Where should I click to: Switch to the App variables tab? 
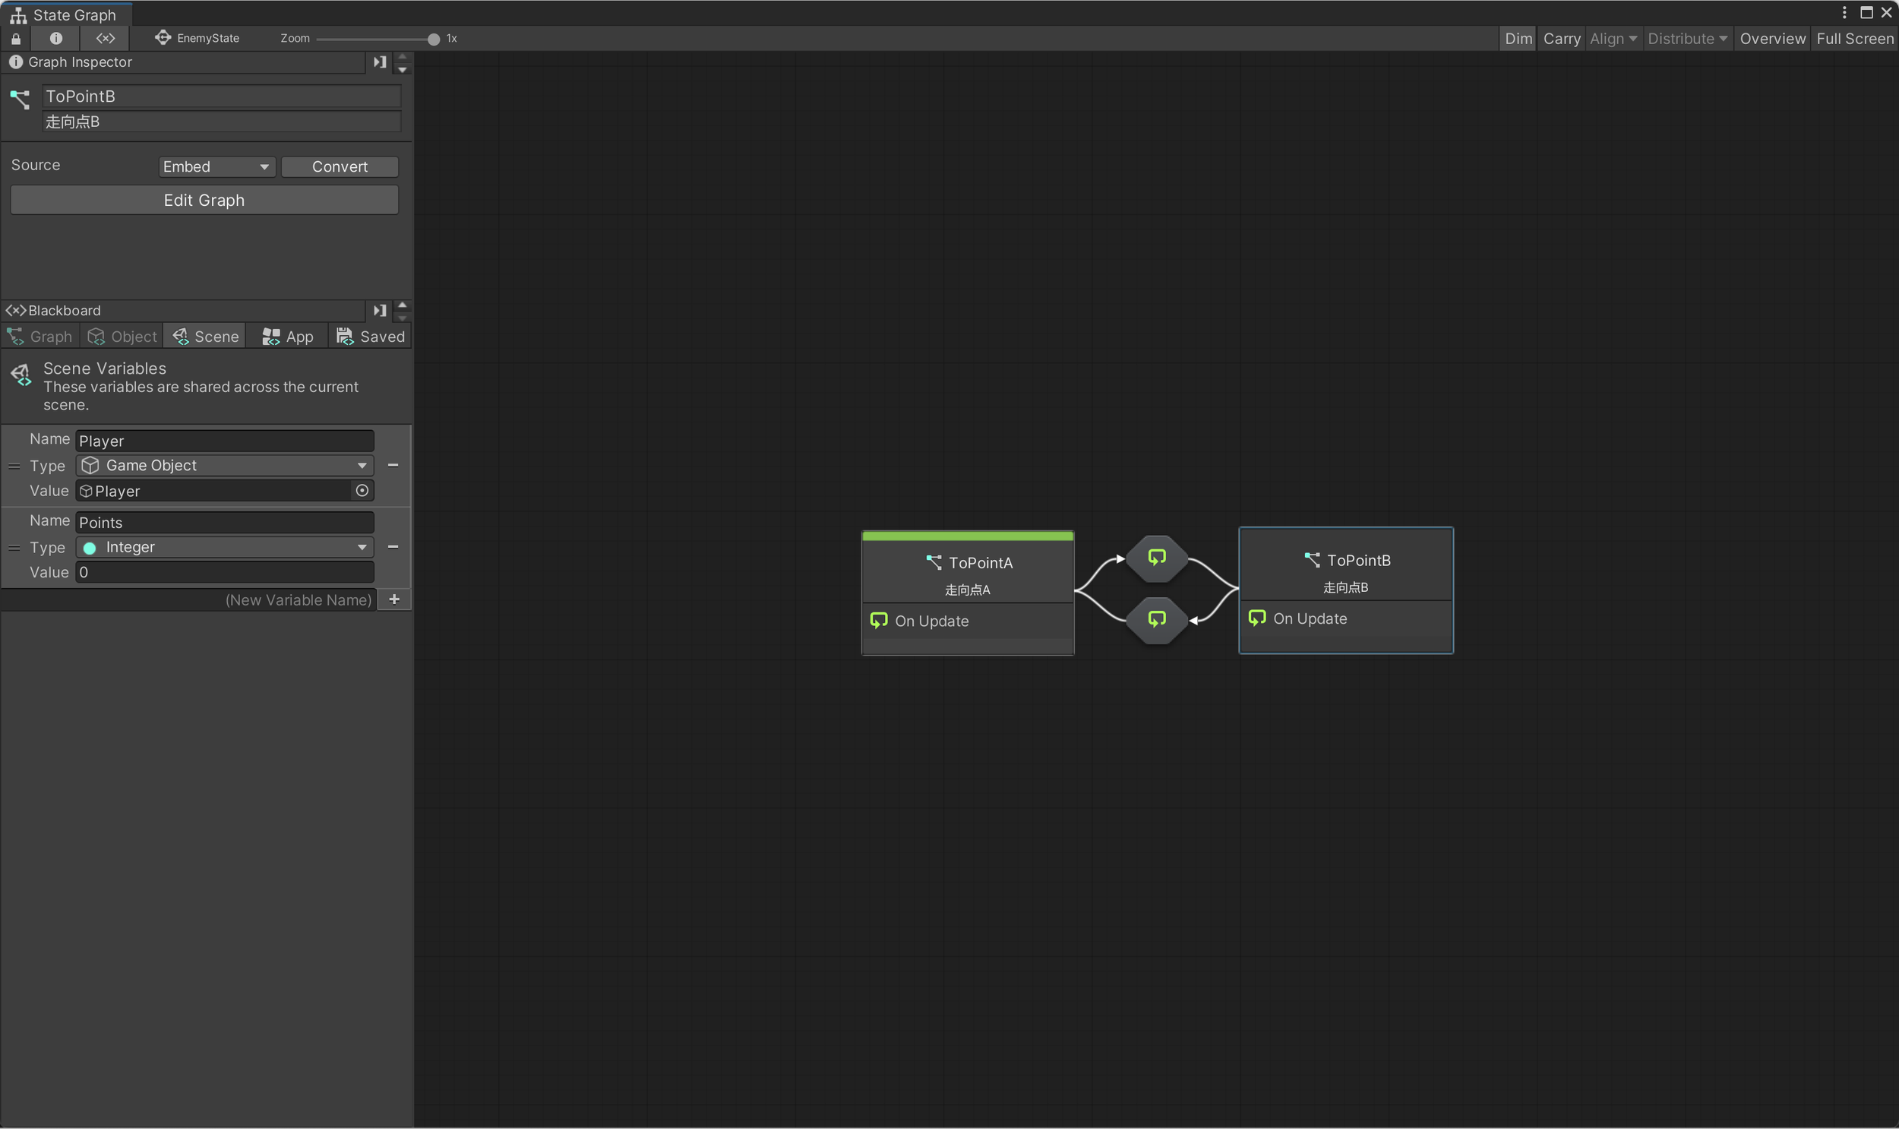[287, 337]
